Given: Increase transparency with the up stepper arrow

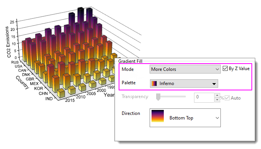Looking at the screenshot, I should click(x=217, y=95).
